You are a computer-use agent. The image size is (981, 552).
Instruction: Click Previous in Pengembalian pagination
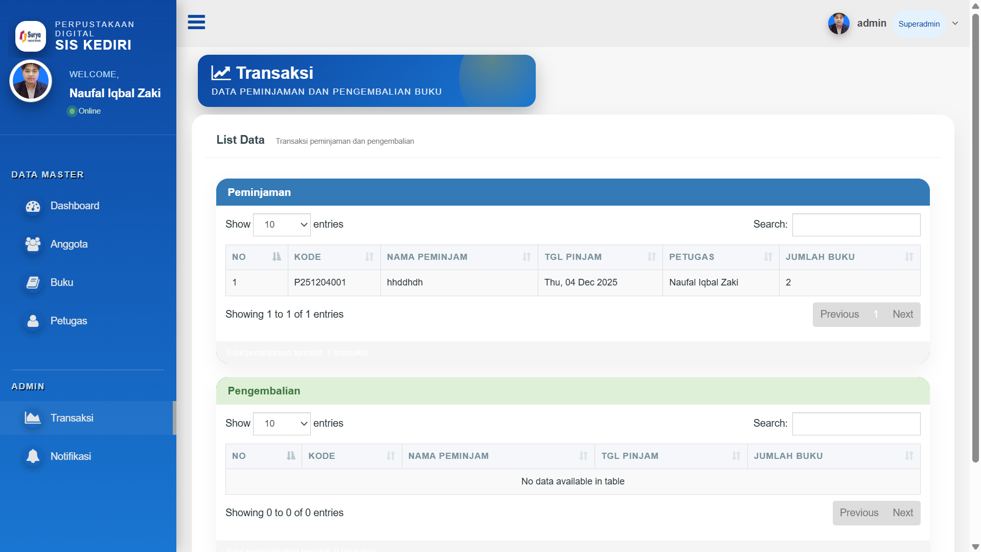(x=859, y=513)
